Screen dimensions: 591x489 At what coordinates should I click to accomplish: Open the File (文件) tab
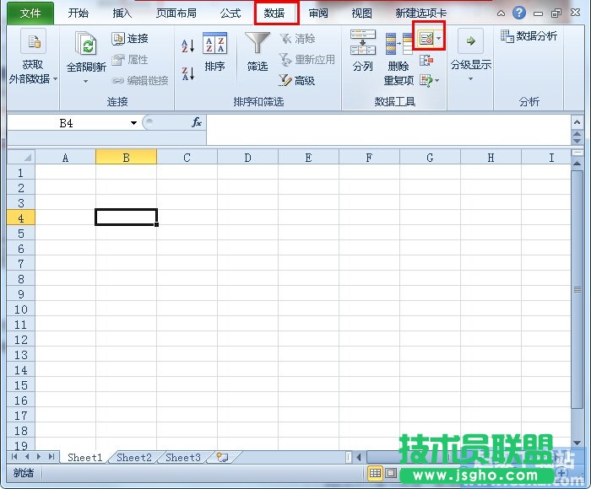[30, 13]
